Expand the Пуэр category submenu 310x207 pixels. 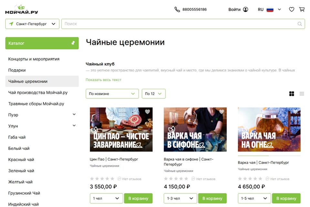(x=74, y=114)
